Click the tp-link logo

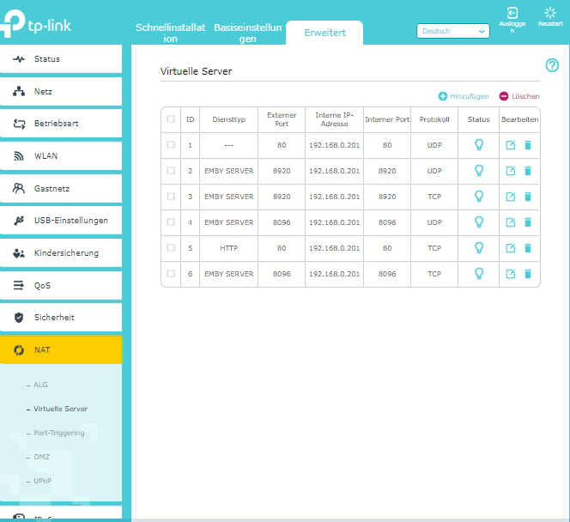tap(36, 23)
